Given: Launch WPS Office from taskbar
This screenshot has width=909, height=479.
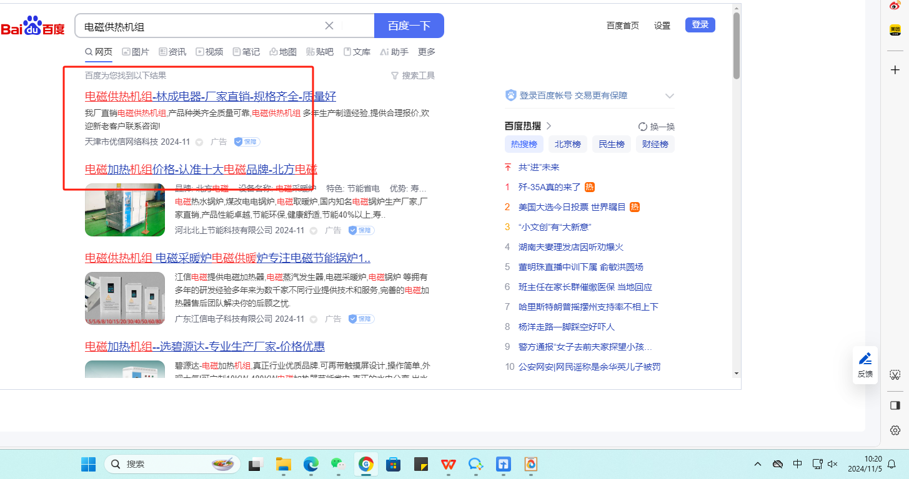Looking at the screenshot, I should [448, 464].
